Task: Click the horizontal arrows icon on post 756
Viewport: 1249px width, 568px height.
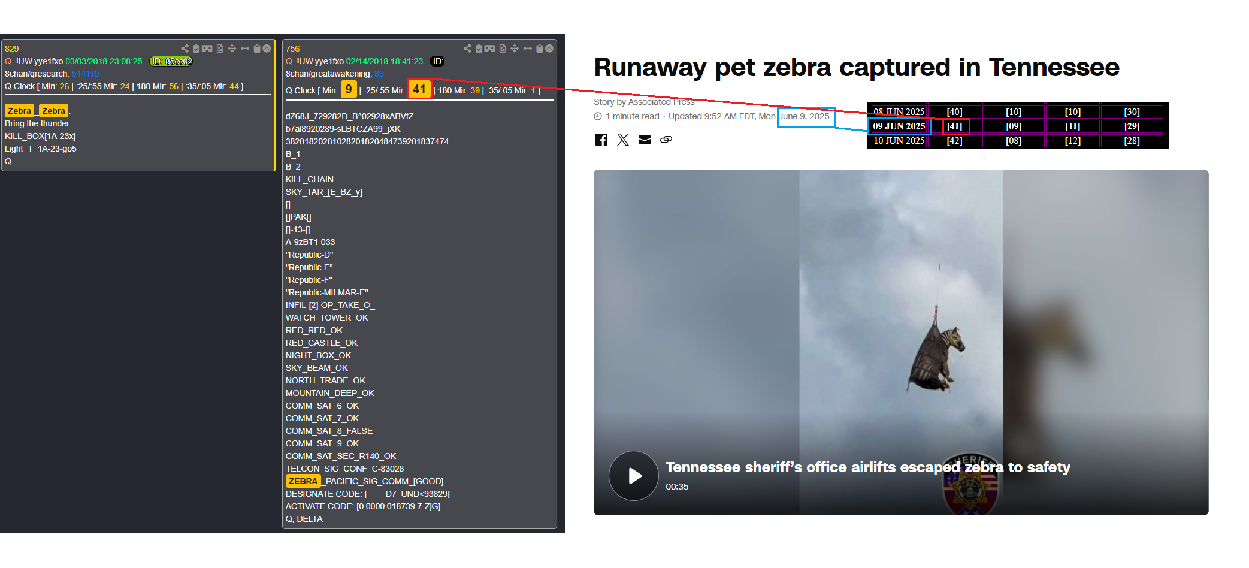Action: click(528, 49)
